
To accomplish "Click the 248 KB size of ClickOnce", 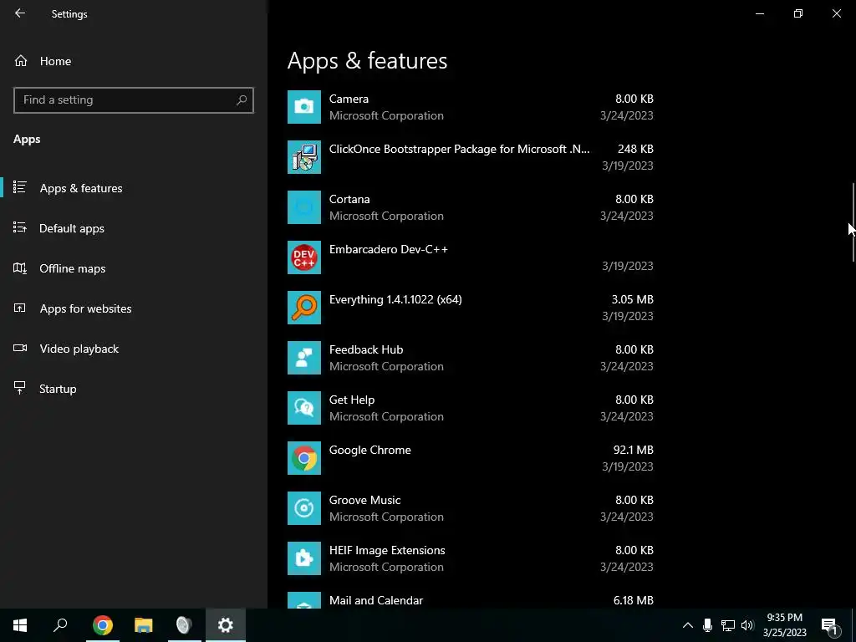I will (635, 149).
